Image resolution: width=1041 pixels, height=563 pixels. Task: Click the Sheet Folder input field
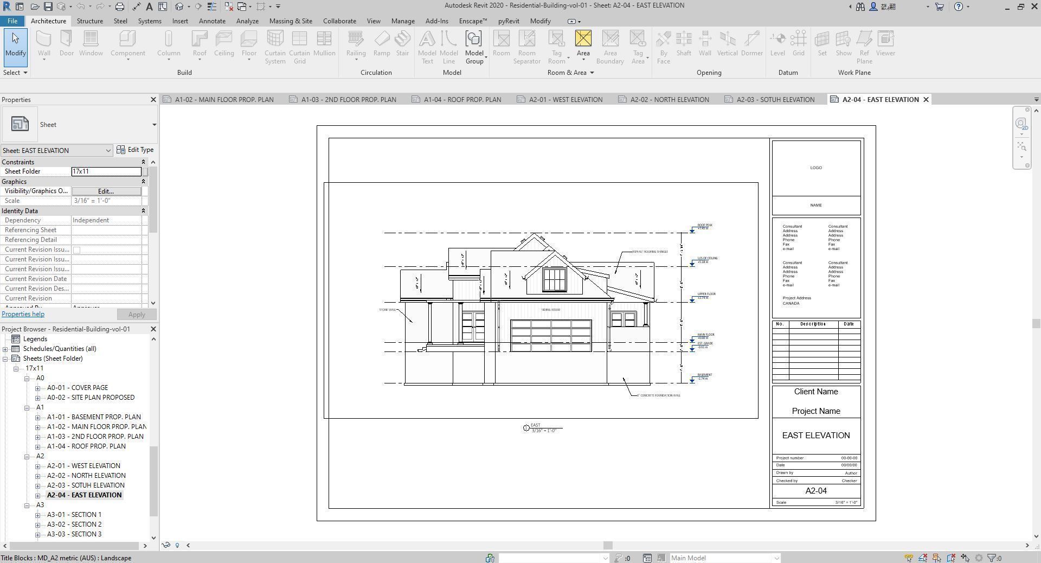106,171
